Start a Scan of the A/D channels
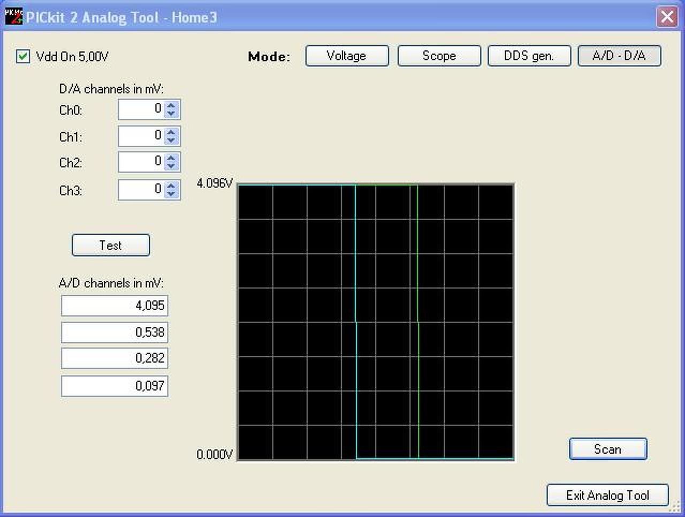The image size is (685, 517). [608, 449]
